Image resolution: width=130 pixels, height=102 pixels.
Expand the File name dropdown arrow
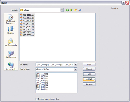pyautogui.click(x=76, y=65)
